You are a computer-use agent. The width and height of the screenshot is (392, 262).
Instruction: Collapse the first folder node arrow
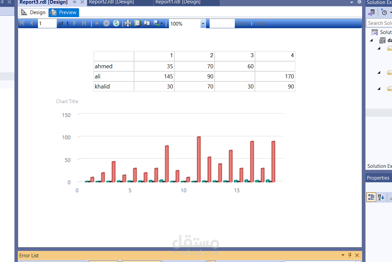tap(379, 48)
